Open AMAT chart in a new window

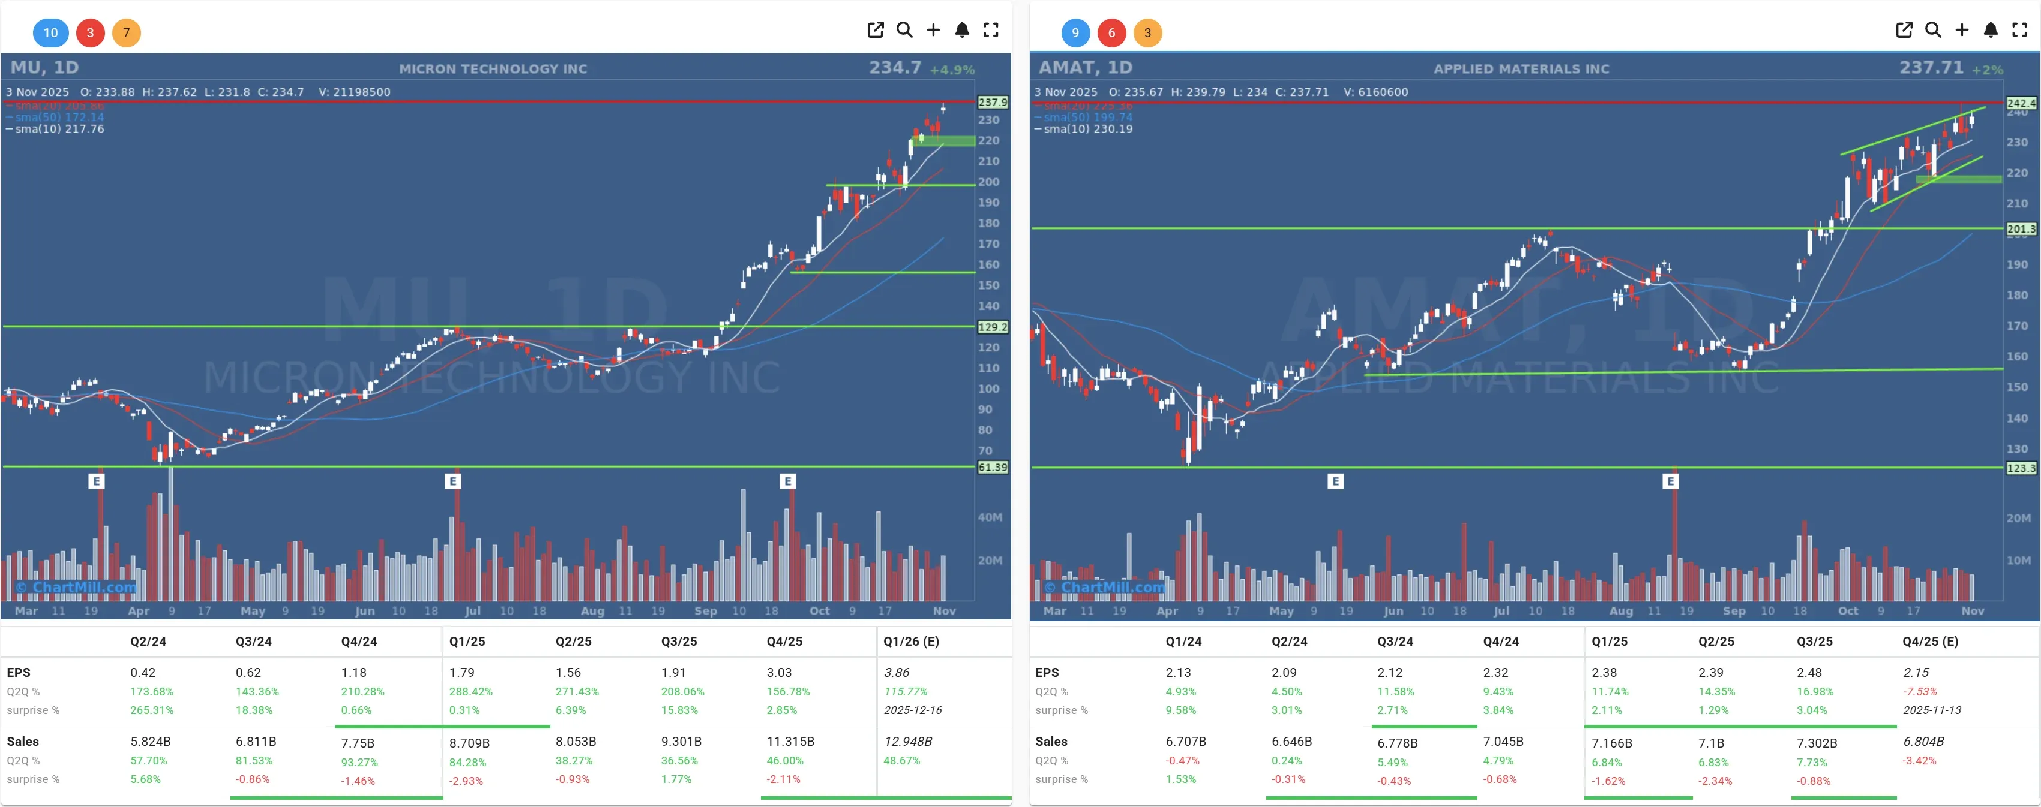tap(1904, 30)
